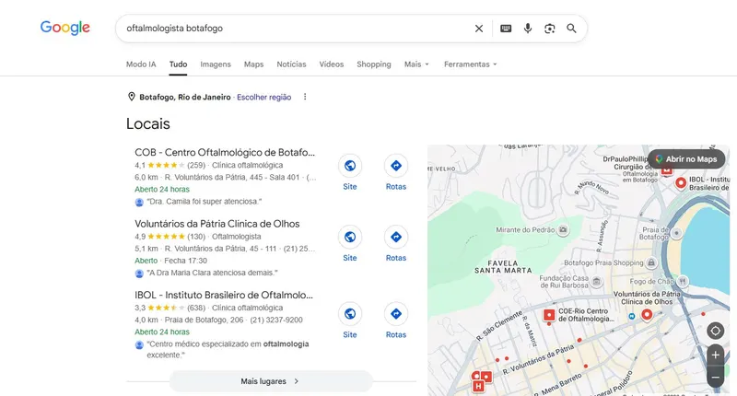Open the three-dot menu beside region
Viewport: 737px width, 396px height.
click(305, 97)
